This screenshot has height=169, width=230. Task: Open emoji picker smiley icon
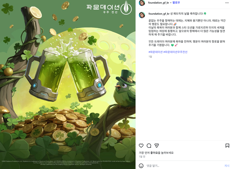(141, 166)
